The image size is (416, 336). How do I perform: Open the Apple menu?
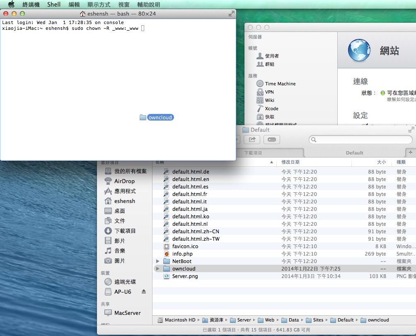11,5
